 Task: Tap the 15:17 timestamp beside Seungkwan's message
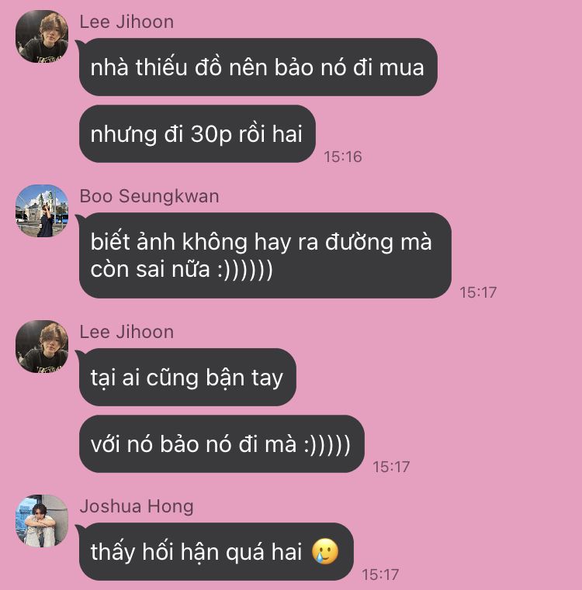(x=478, y=293)
